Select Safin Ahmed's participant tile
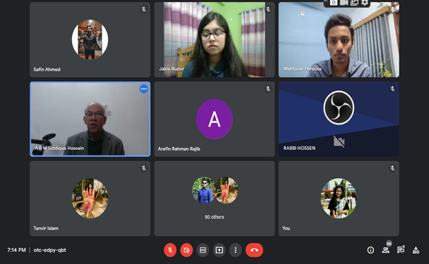Image resolution: width=429 pixels, height=264 pixels. click(x=90, y=40)
